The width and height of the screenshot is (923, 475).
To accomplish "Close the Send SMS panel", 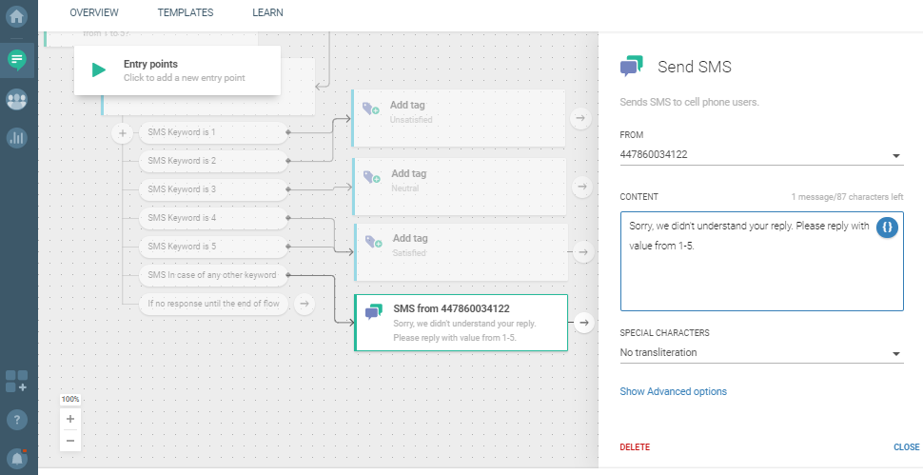I will (905, 447).
